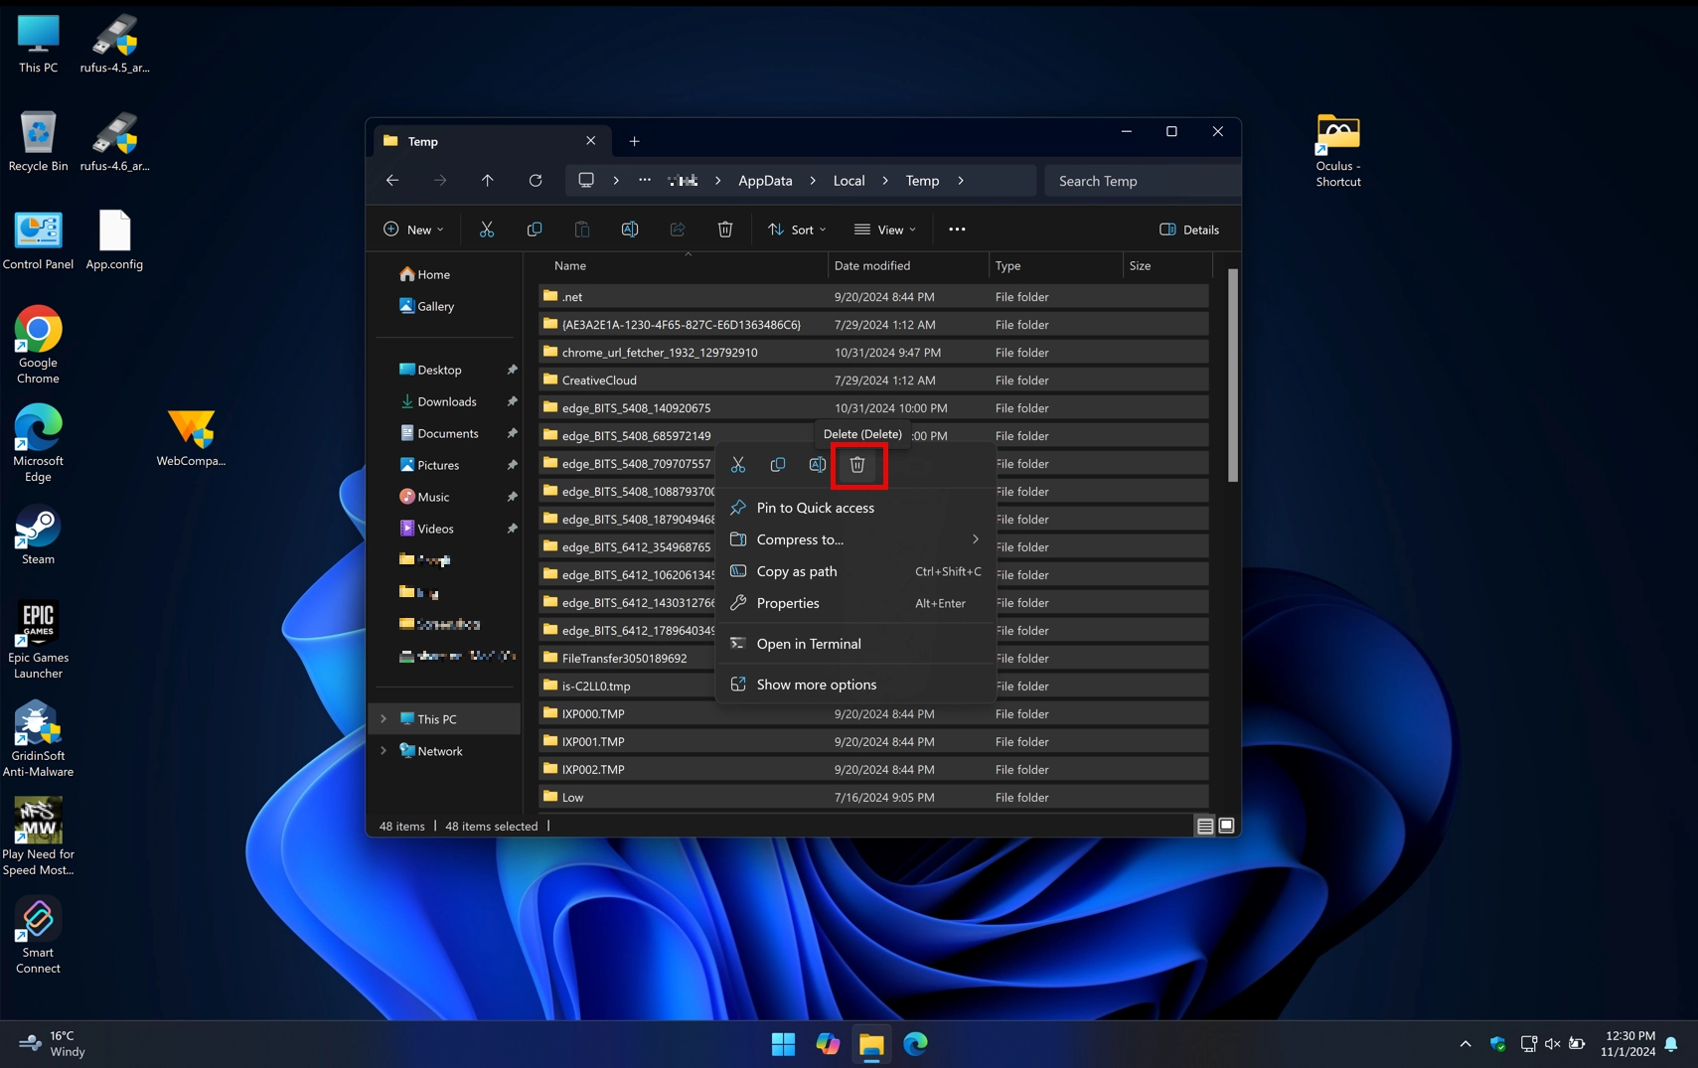Toggle the Details pane button
This screenshot has width=1698, height=1068.
click(x=1188, y=229)
